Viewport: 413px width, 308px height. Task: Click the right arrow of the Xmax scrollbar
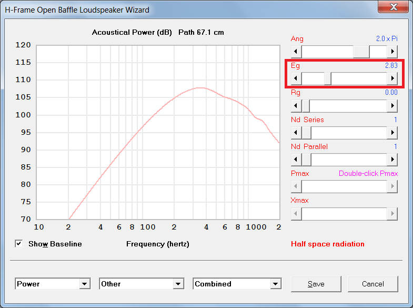(x=392, y=213)
